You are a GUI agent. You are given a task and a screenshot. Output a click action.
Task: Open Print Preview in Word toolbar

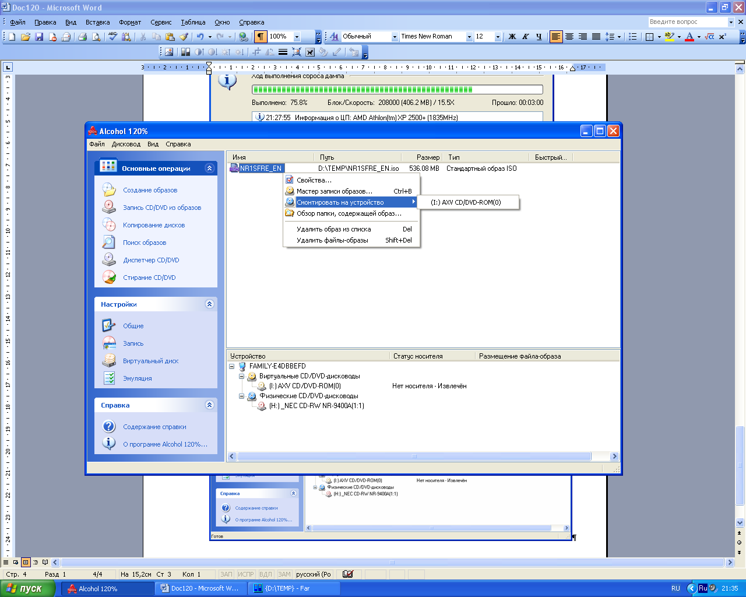point(96,36)
